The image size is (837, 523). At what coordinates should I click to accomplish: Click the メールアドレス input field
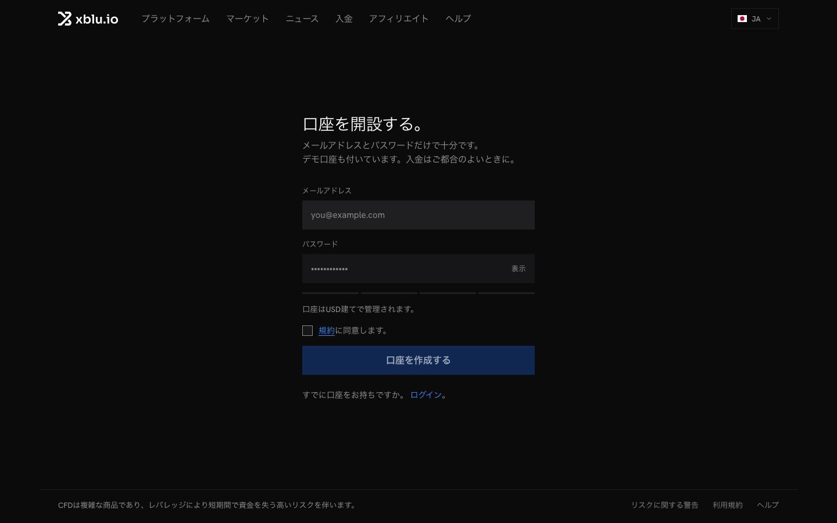point(419,215)
